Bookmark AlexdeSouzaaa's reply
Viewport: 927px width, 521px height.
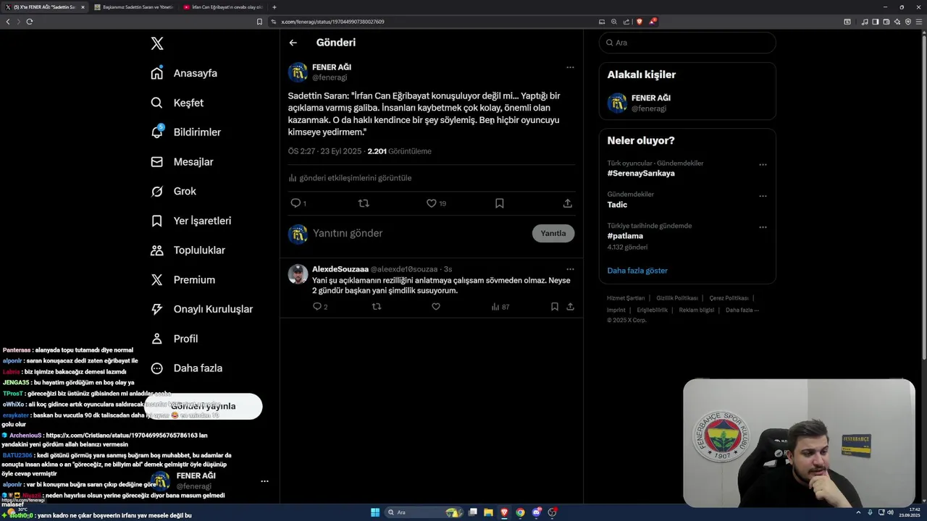555,307
